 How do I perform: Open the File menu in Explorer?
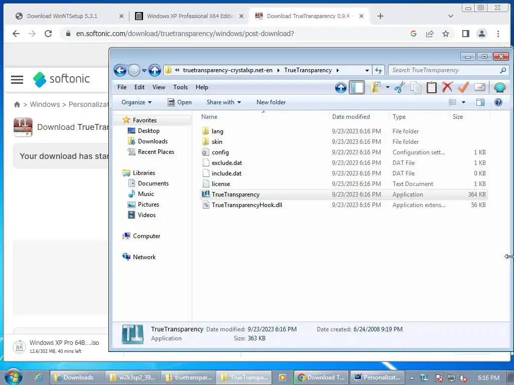pyautogui.click(x=122, y=87)
